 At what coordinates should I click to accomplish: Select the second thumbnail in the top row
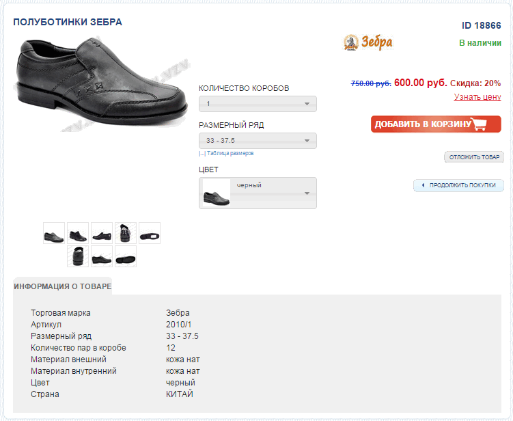[x=78, y=233]
